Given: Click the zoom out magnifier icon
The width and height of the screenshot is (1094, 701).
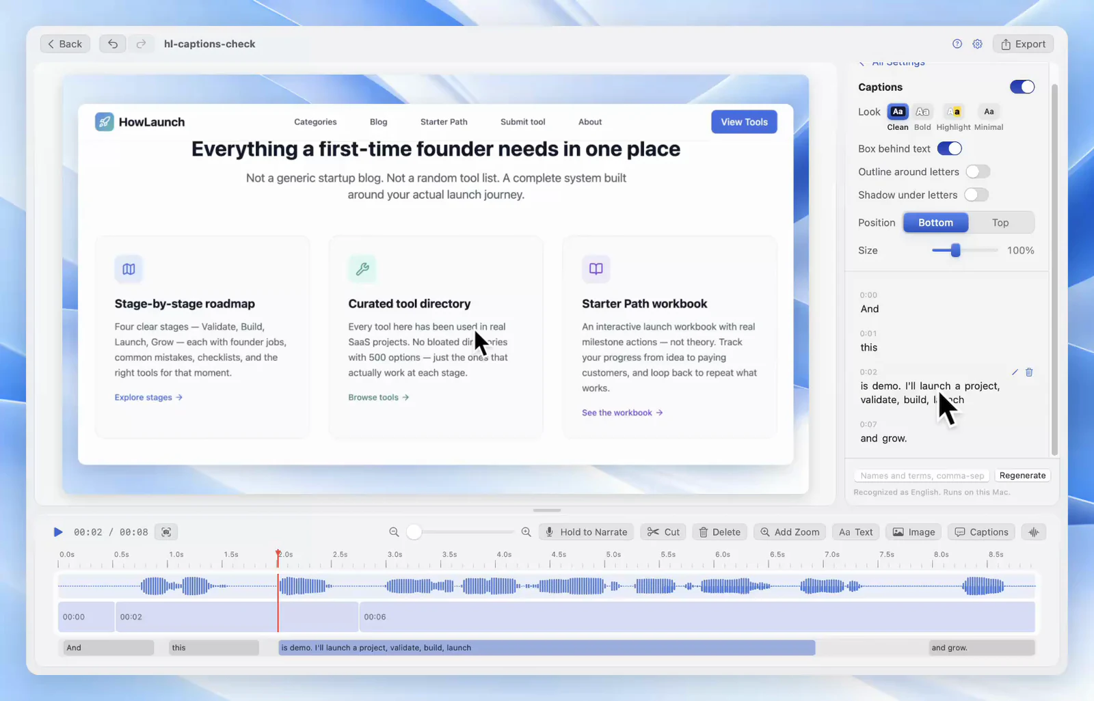Looking at the screenshot, I should click(x=394, y=532).
